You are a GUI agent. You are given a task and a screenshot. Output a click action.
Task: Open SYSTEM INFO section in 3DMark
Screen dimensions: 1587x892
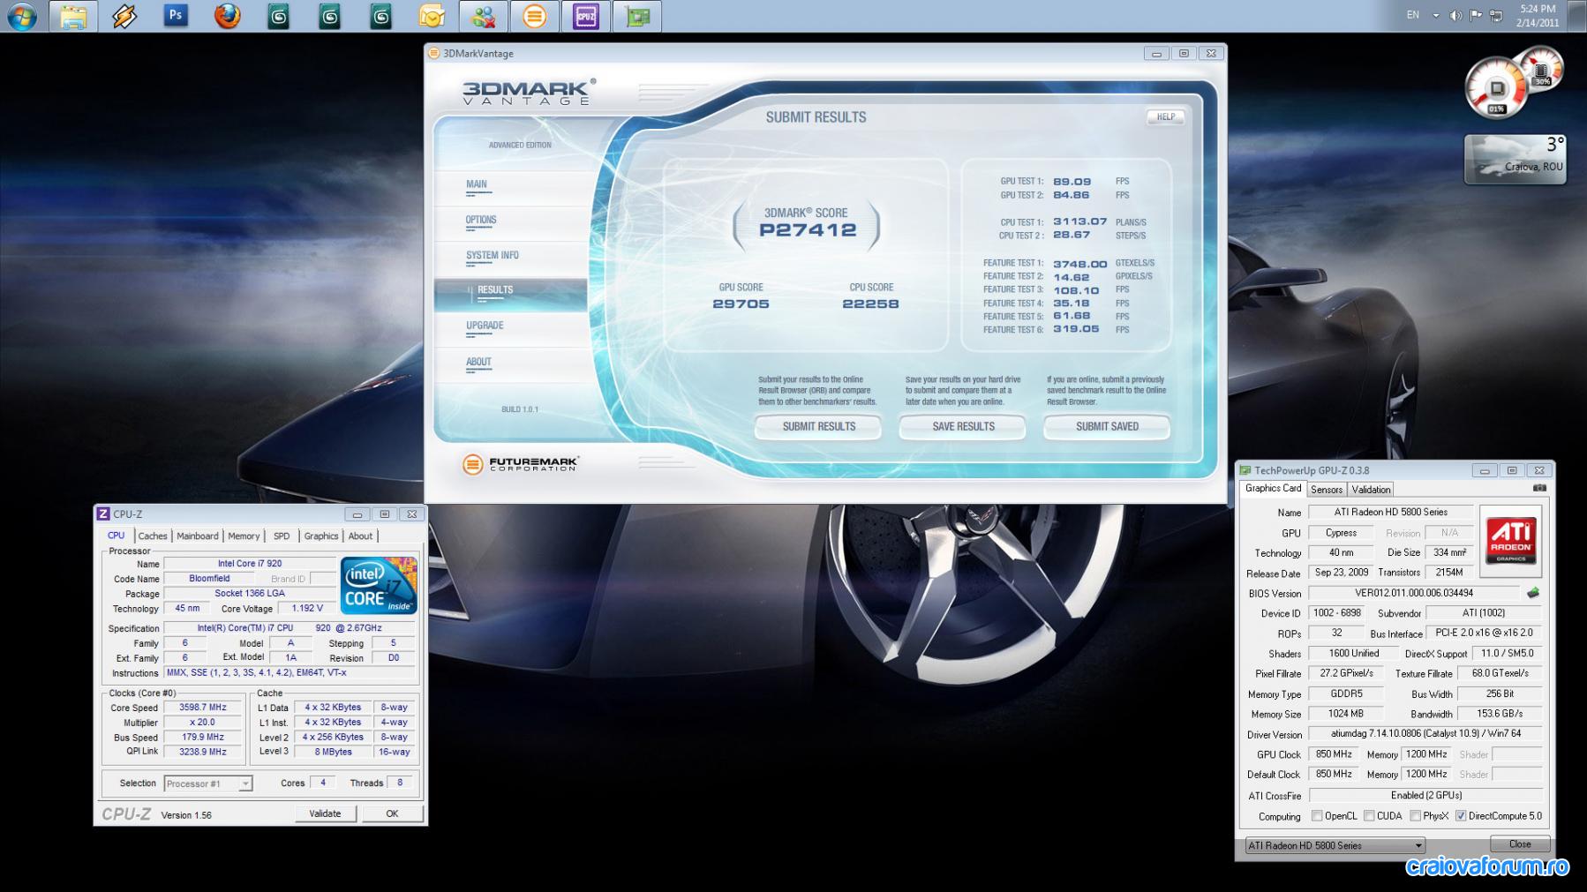tap(493, 256)
